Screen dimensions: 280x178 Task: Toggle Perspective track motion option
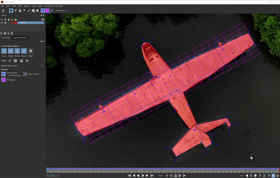click(x=30, y=51)
